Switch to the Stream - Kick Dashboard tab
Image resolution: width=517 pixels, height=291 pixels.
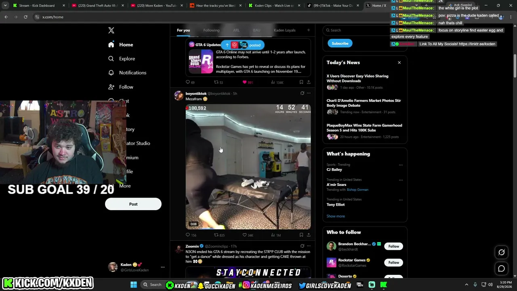[x=38, y=6]
